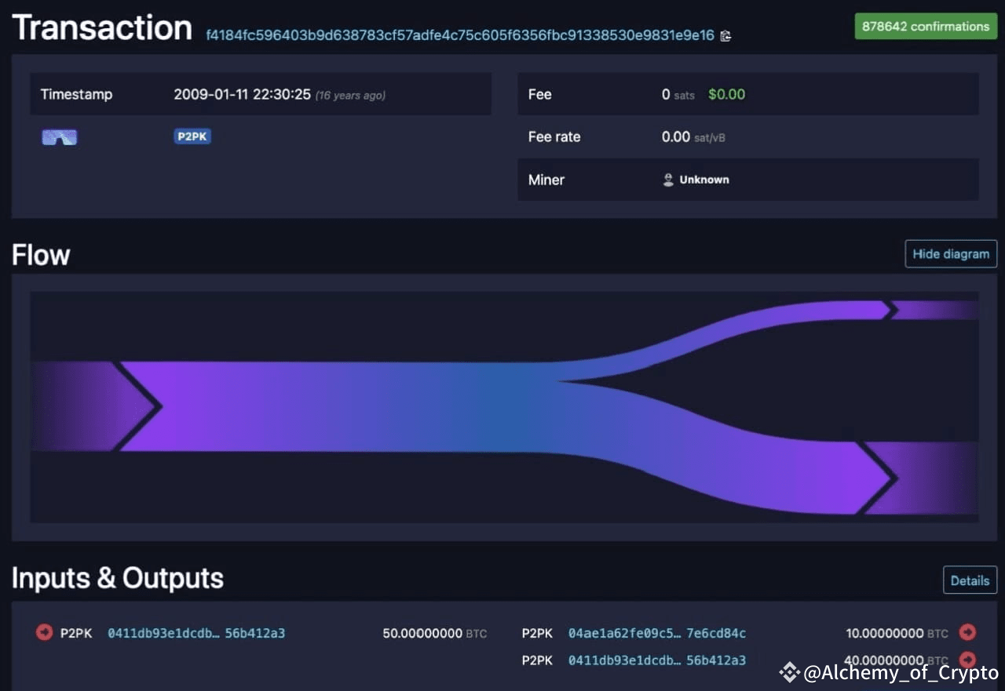Click the red arrow next to 10.00000000 BTC output
Viewport: 1005px width, 691px height.
click(968, 632)
